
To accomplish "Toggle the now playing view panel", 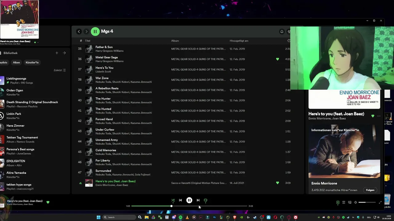I will [338, 202].
